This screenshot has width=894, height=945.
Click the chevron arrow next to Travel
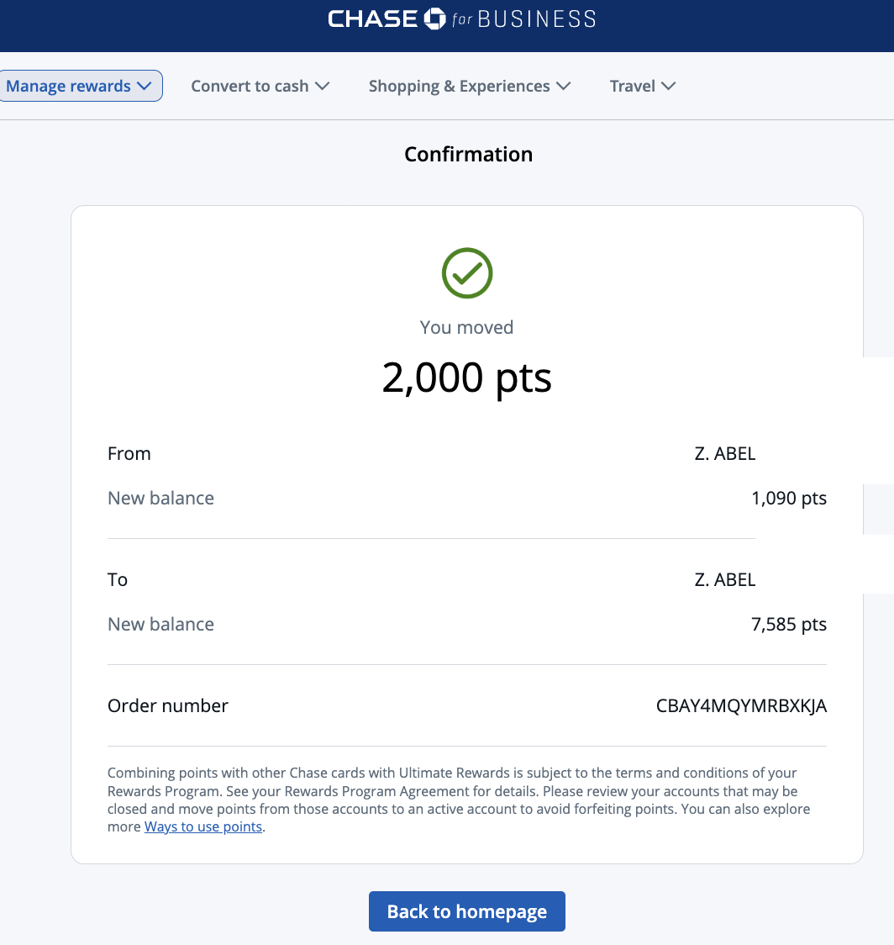669,87
